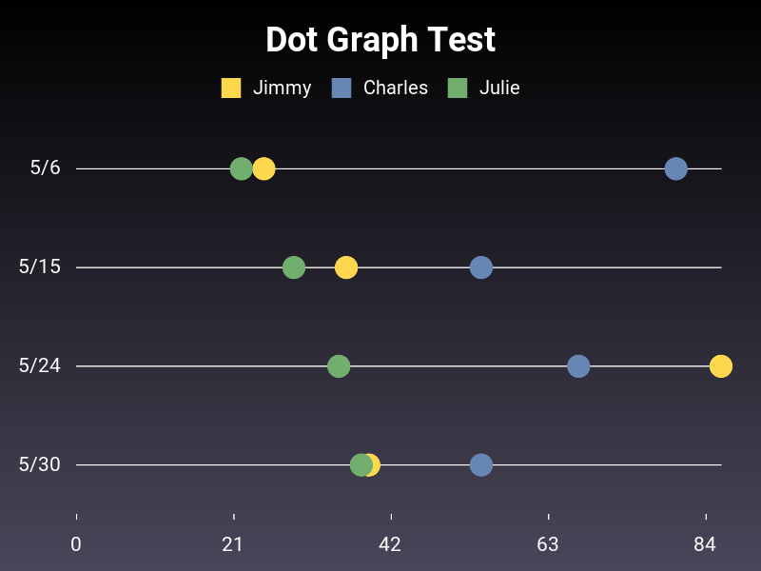Click Charles's blue dot on the 5/24 row
The image size is (761, 571).
[x=578, y=366]
